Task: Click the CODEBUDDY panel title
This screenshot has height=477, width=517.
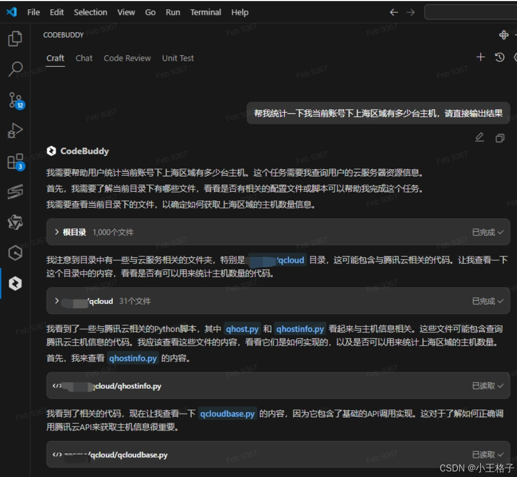Action: tap(64, 35)
